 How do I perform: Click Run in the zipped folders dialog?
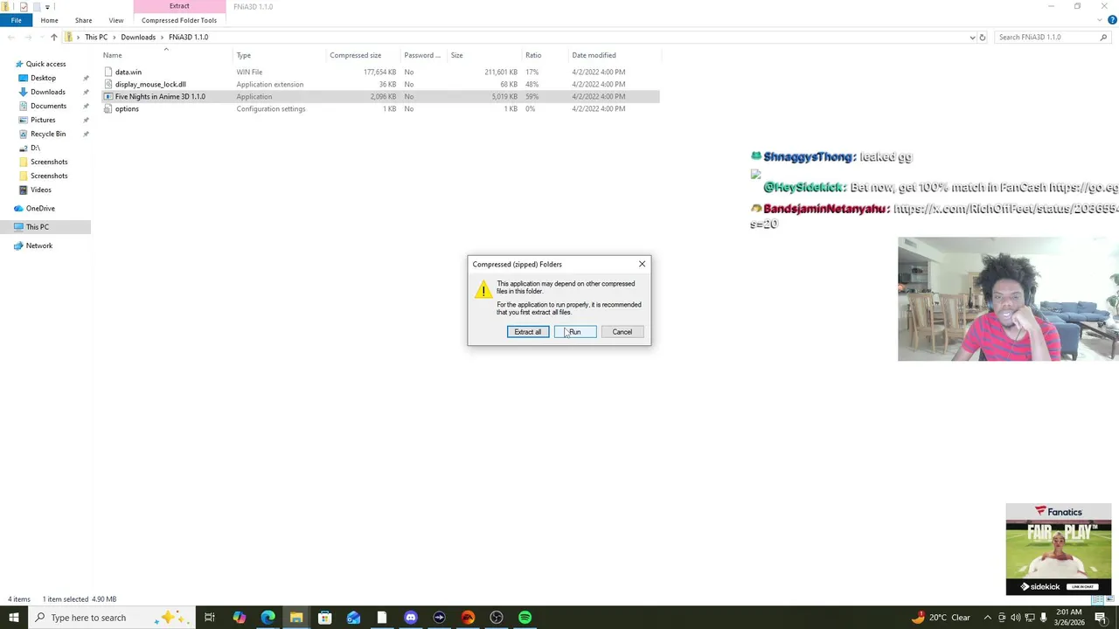point(575,332)
